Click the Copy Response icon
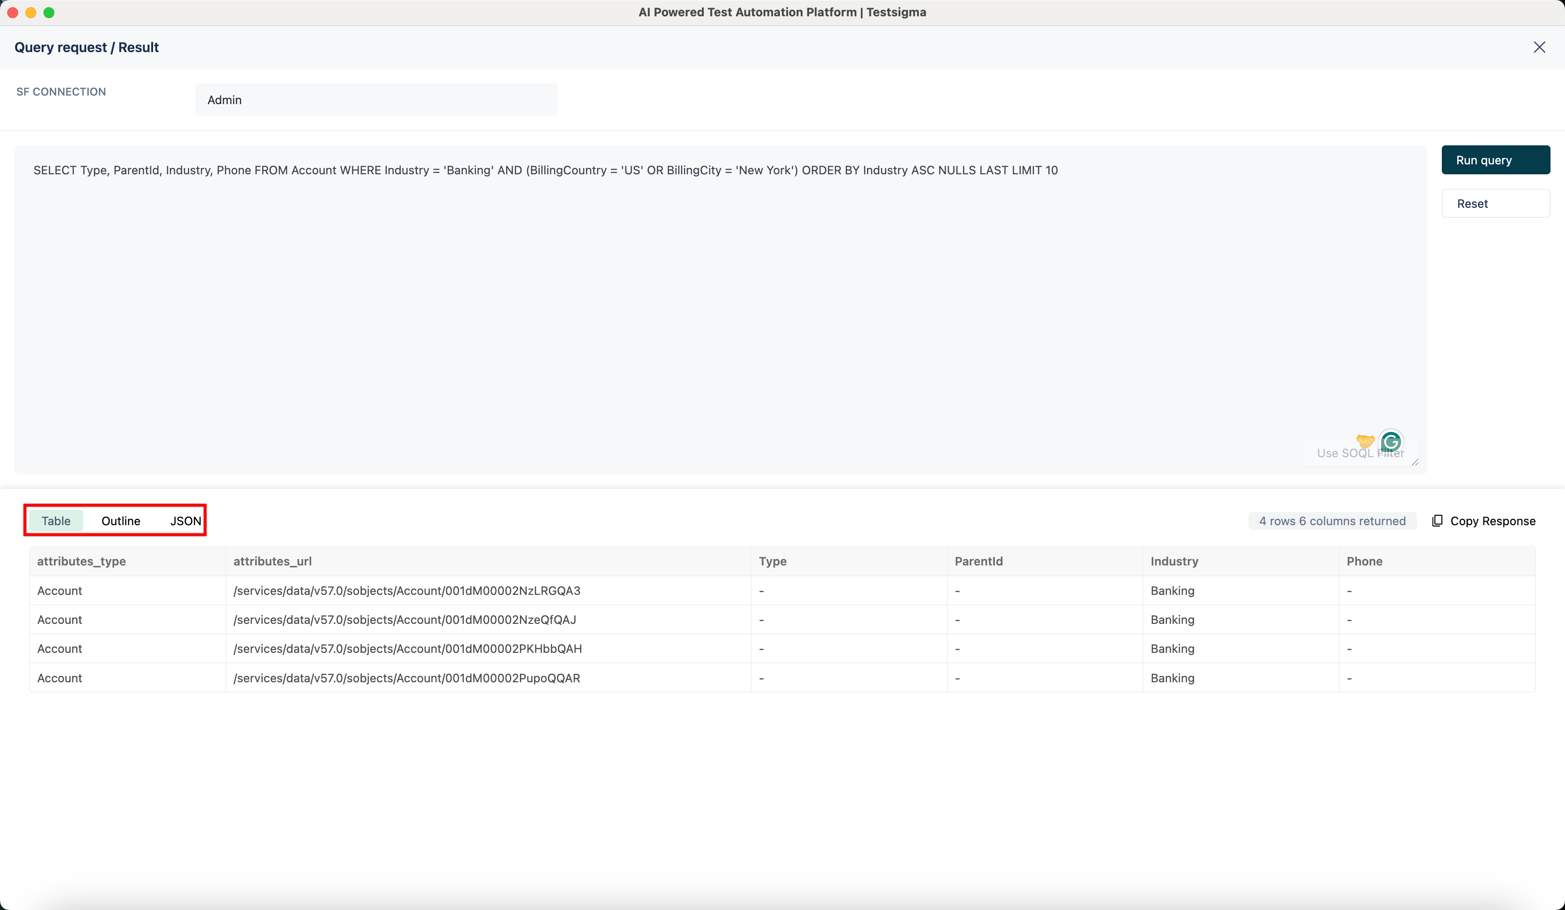The image size is (1565, 910). pyautogui.click(x=1438, y=521)
